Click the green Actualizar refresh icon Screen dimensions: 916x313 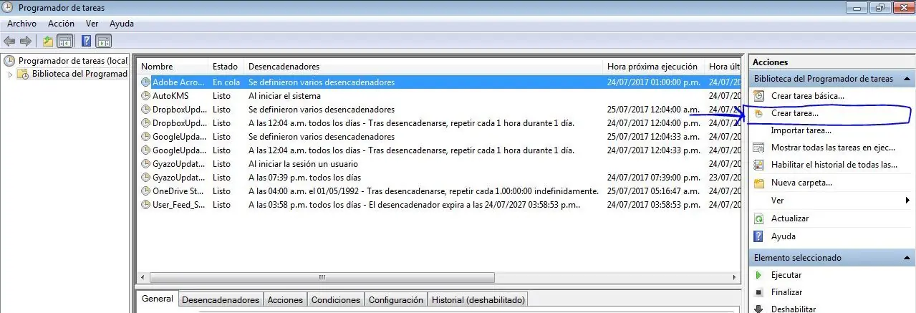(758, 218)
